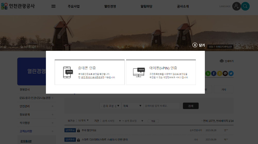Image resolution: width=258 pixels, height=144 pixels.
Task: Open 열린경영 top menu
Action: coord(110,6)
